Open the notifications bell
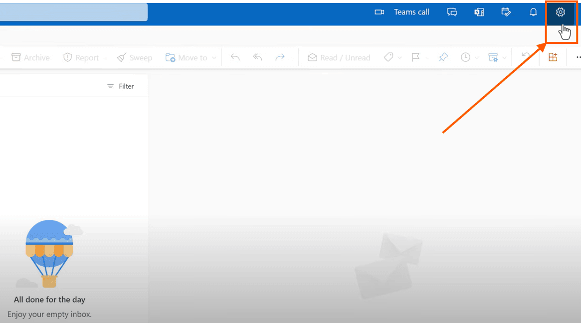Screen dimensions: 581x323 [x=533, y=11]
